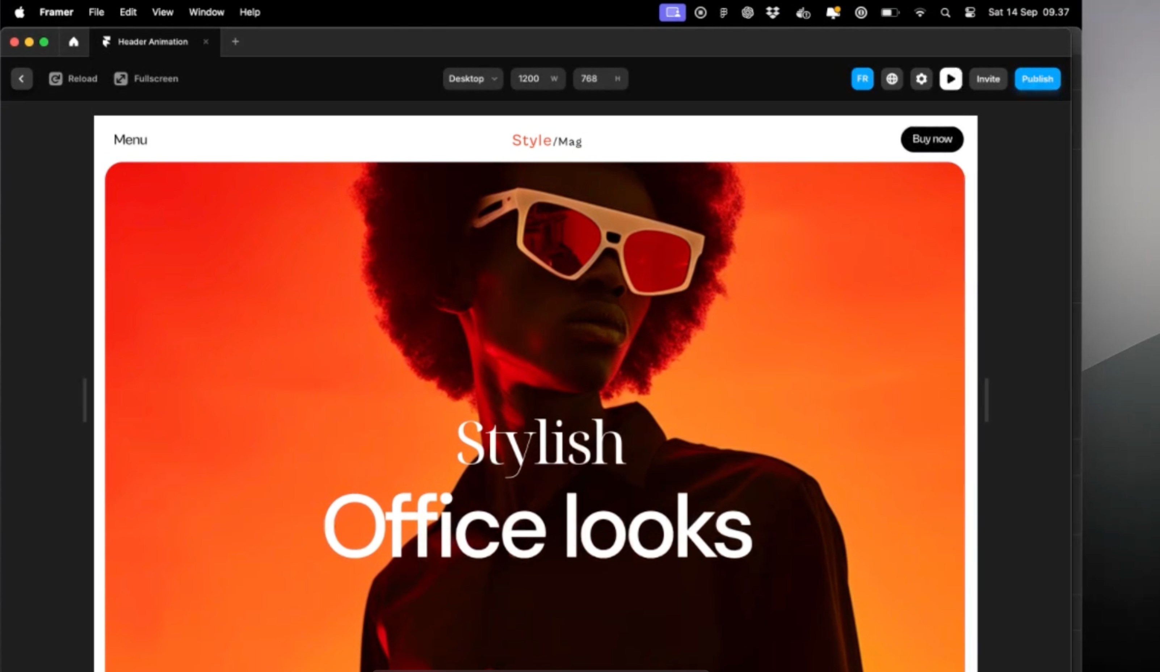
Task: Expand the Desktop size chevron
Action: (x=495, y=79)
